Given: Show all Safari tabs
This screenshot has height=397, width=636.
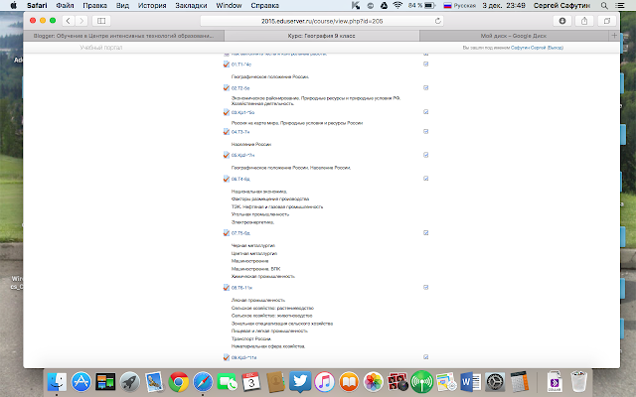Looking at the screenshot, I should point(607,21).
